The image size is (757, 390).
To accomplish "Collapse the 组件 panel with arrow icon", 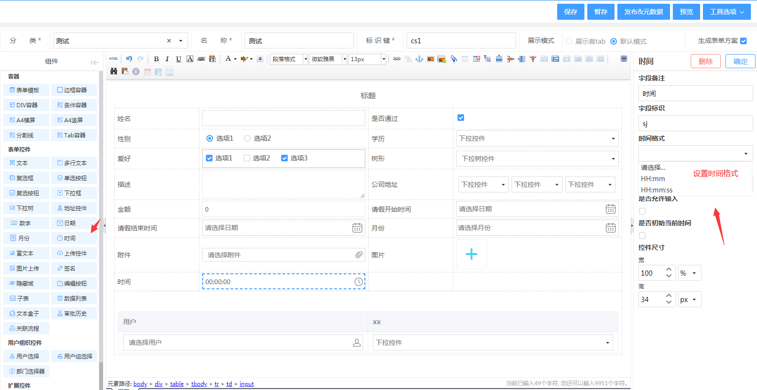I will click(x=95, y=62).
